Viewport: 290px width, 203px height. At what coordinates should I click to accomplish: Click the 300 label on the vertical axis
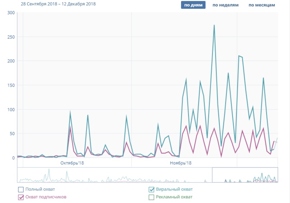(x=11, y=13)
